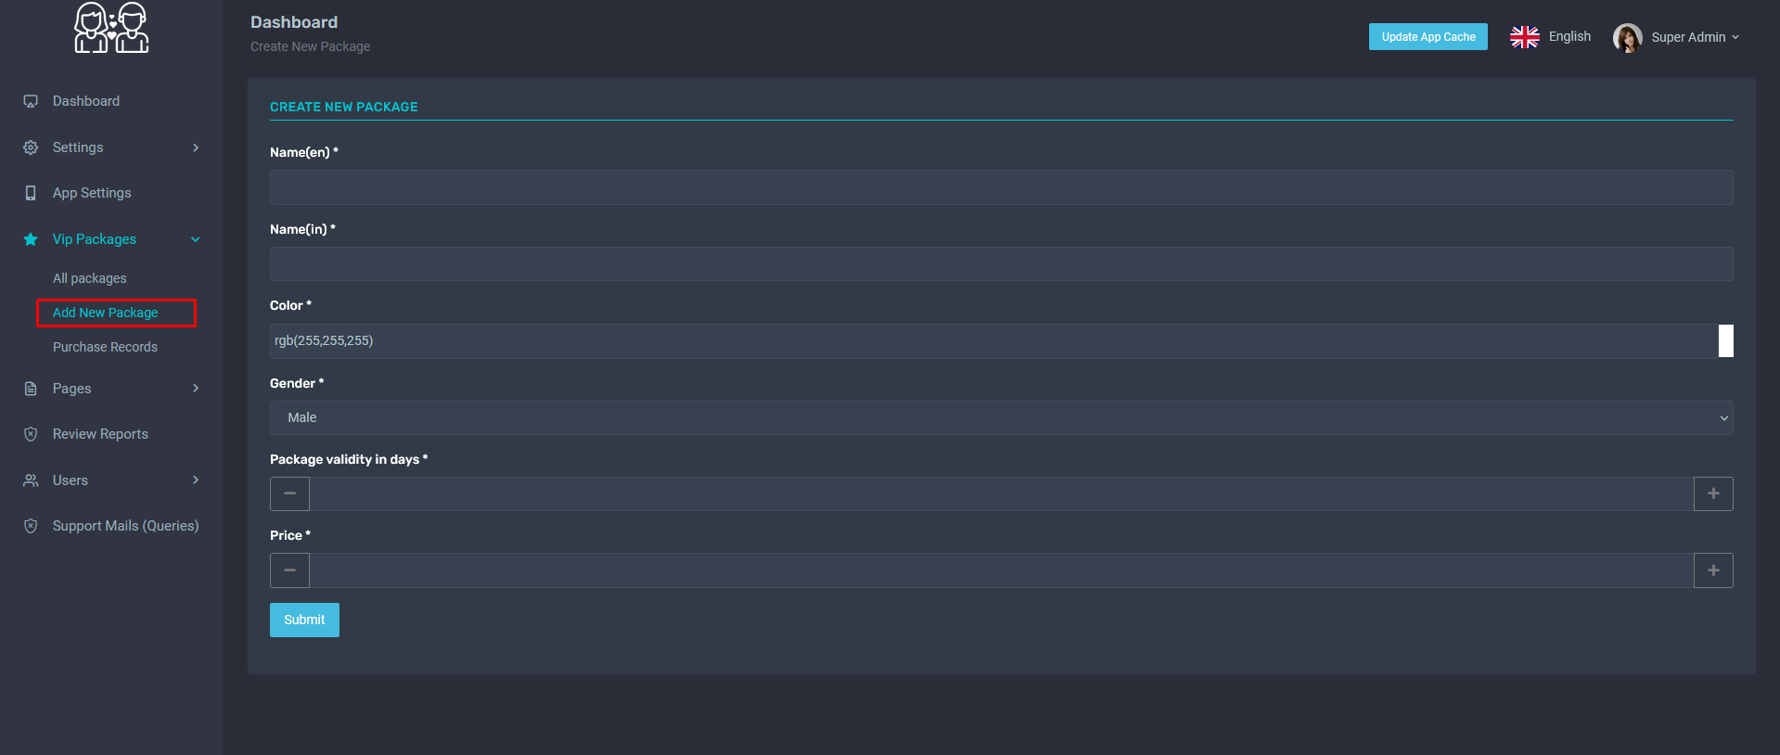Screen dimensions: 1780x755
Task: Click the Users people icon
Action: [31, 480]
